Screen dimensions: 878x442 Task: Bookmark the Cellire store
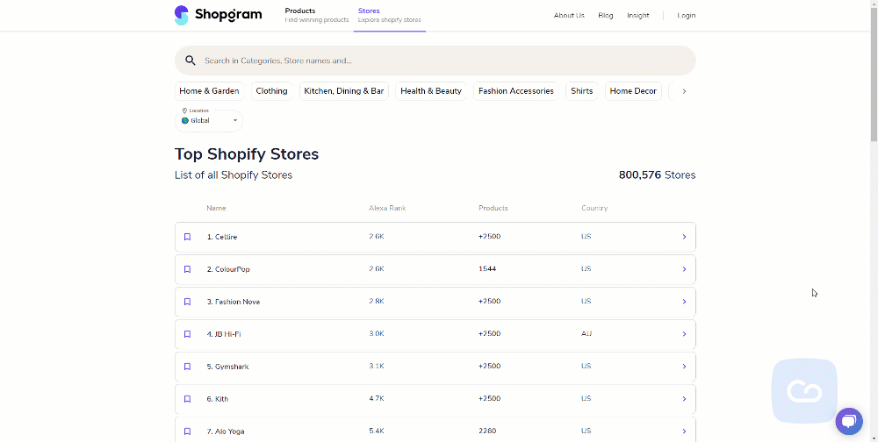click(x=188, y=238)
